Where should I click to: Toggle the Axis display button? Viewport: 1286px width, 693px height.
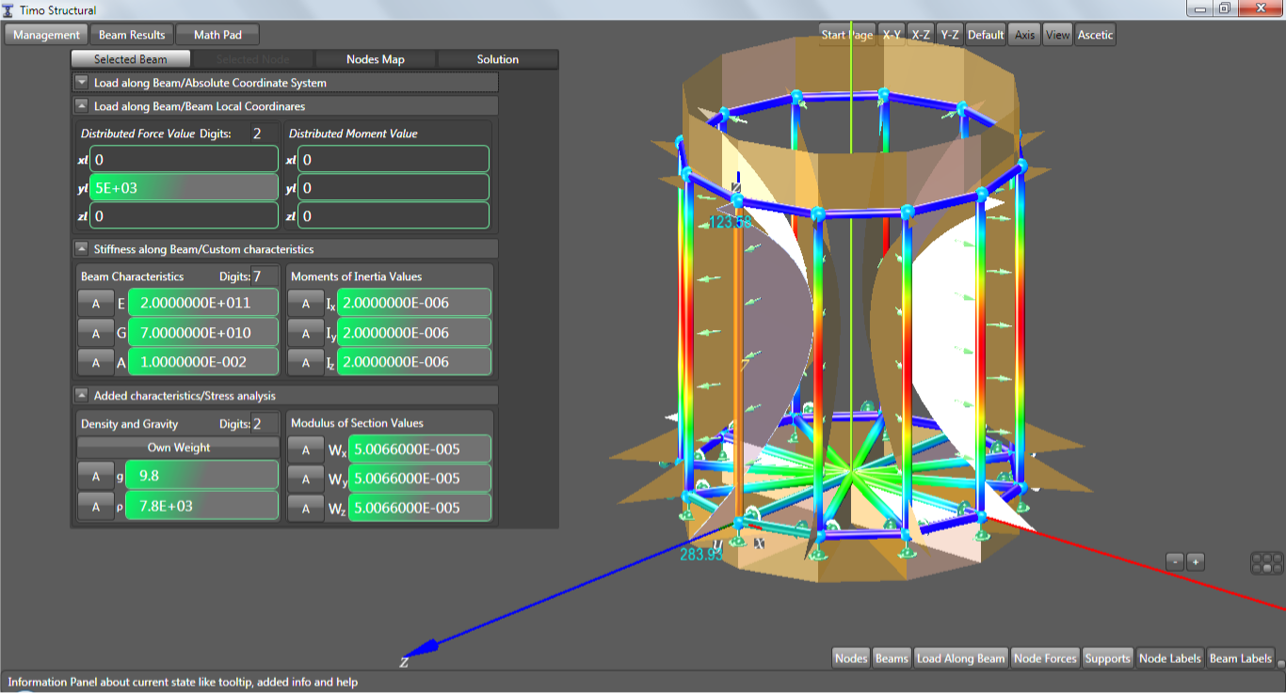tap(1024, 34)
